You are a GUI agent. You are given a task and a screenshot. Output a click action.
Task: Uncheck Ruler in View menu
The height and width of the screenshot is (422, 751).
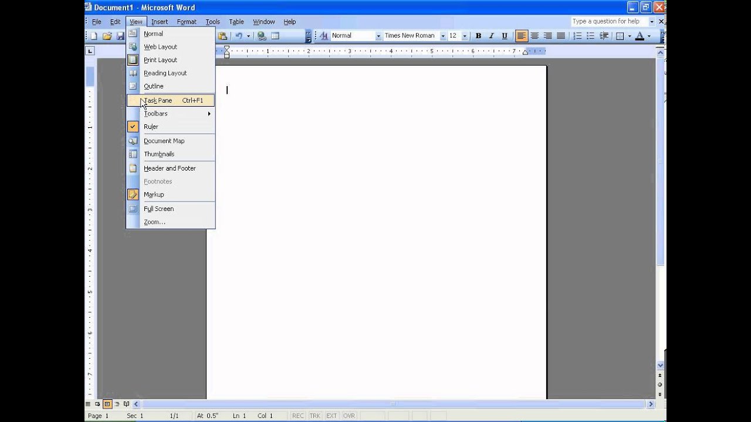tap(171, 127)
